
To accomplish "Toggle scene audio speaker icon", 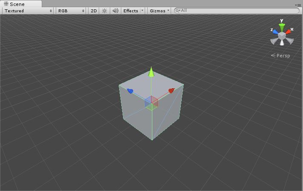I will [x=115, y=11].
